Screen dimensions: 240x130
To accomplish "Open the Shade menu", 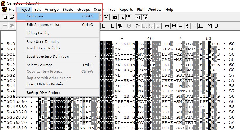I will 68,10.
